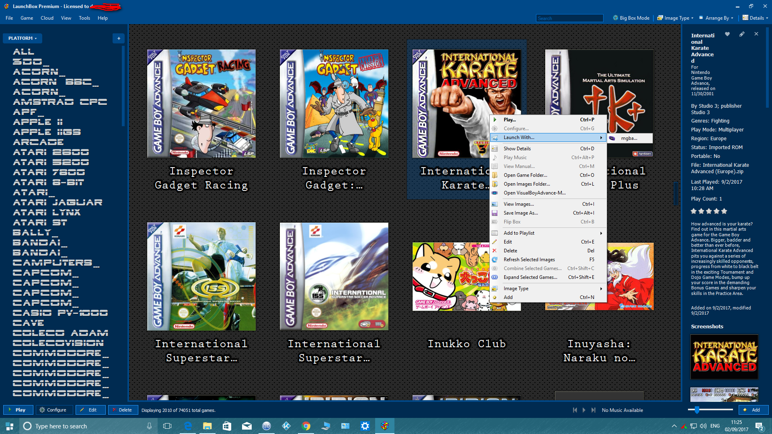Expand the Add to Playlist submenu

(548, 233)
